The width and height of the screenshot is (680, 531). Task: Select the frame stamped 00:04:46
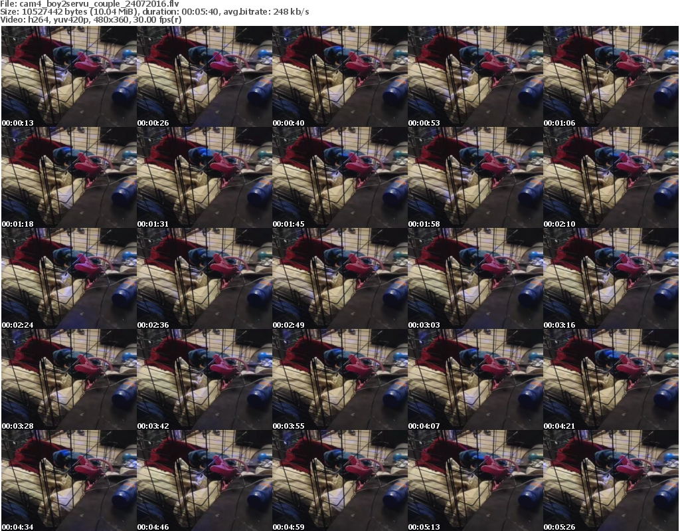coord(205,480)
